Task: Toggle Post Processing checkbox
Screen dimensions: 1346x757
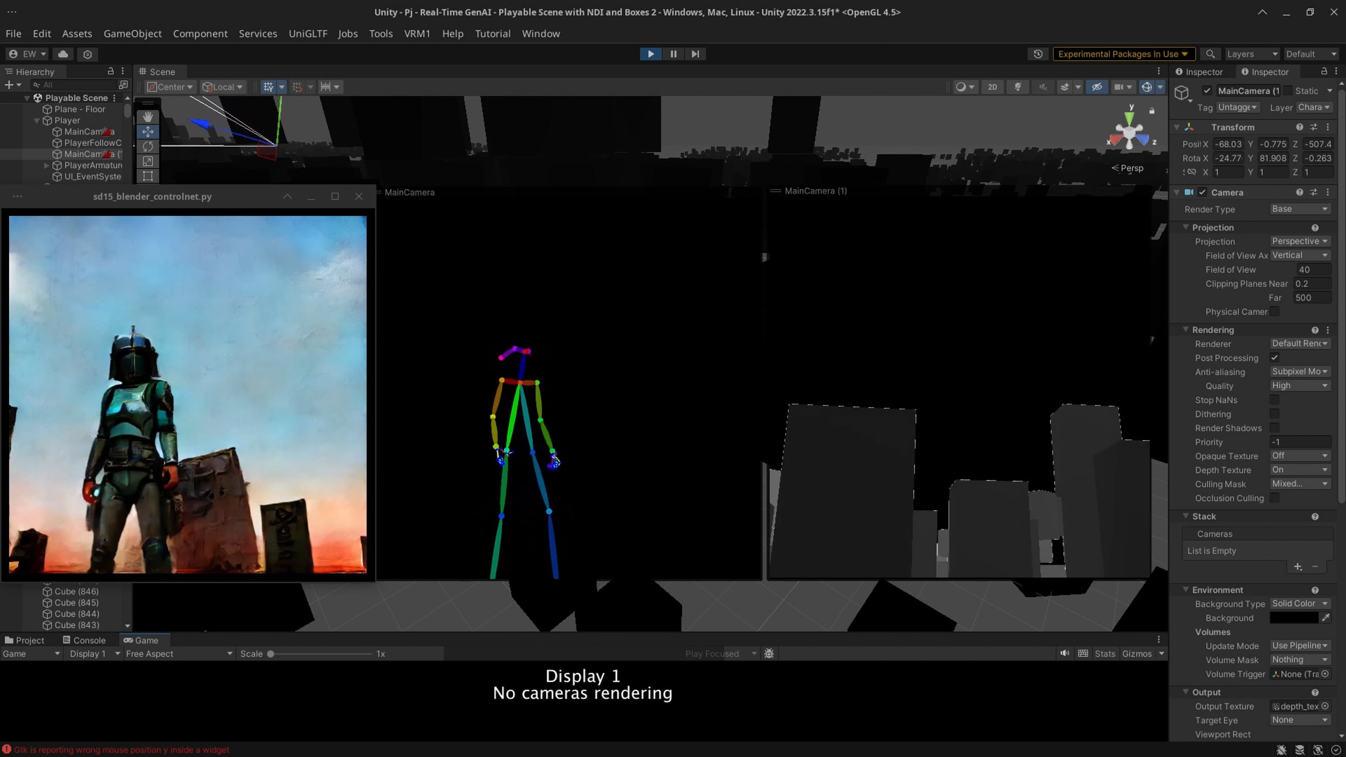Action: (x=1274, y=358)
